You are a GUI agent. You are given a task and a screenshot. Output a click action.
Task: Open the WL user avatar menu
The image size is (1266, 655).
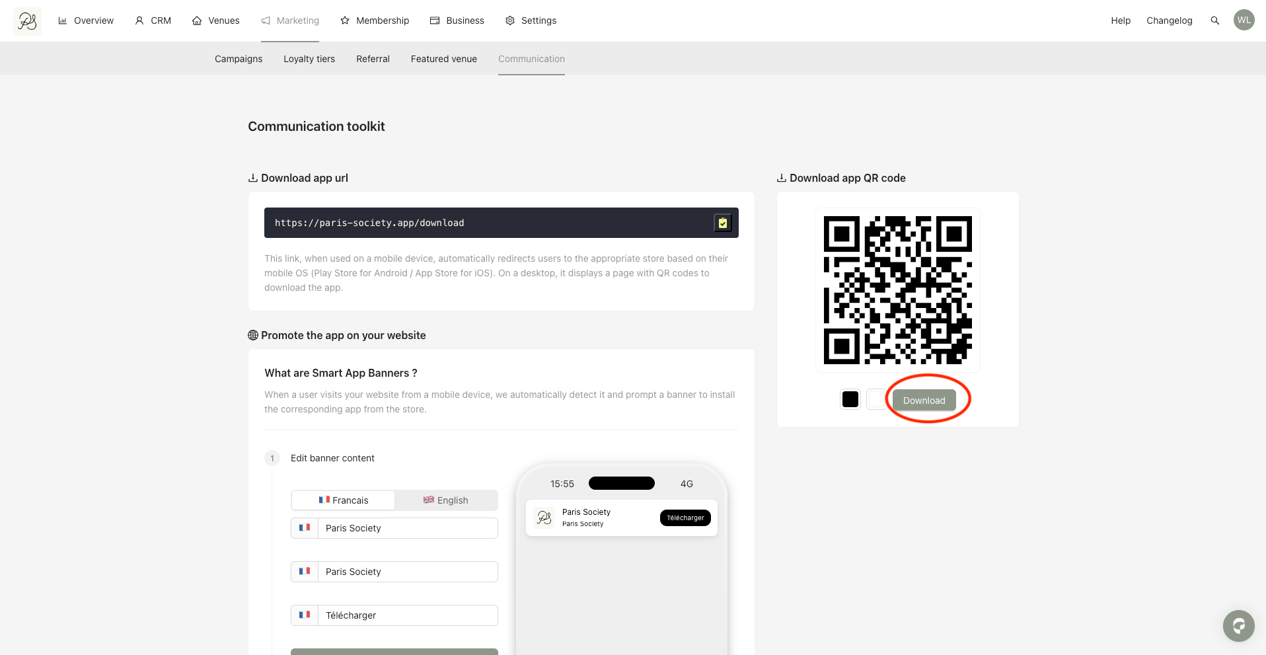coord(1244,20)
